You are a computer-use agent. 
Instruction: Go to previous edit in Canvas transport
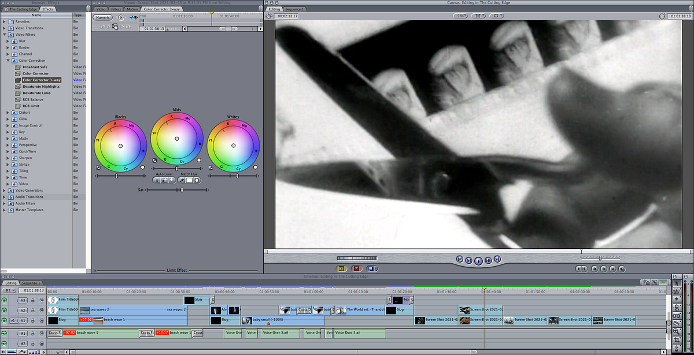(459, 259)
